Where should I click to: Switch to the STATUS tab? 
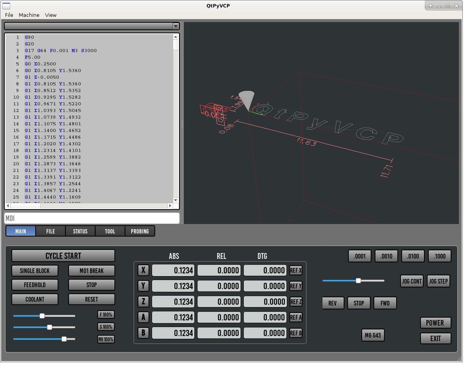[x=80, y=231]
